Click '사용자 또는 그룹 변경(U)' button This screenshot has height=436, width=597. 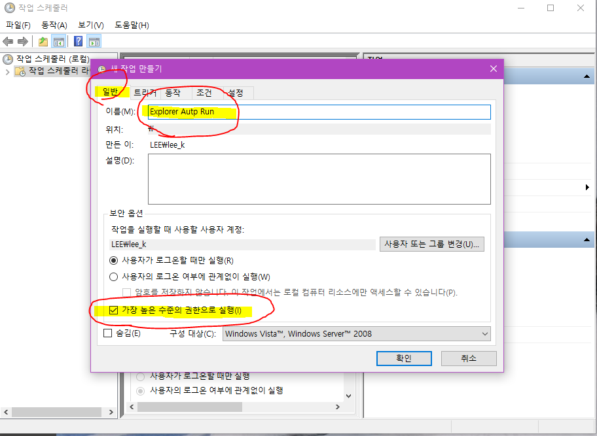coord(432,244)
